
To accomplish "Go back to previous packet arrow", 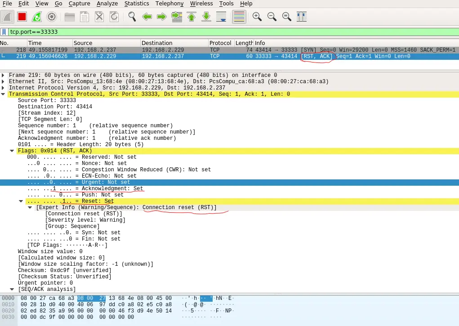I will pos(147,17).
